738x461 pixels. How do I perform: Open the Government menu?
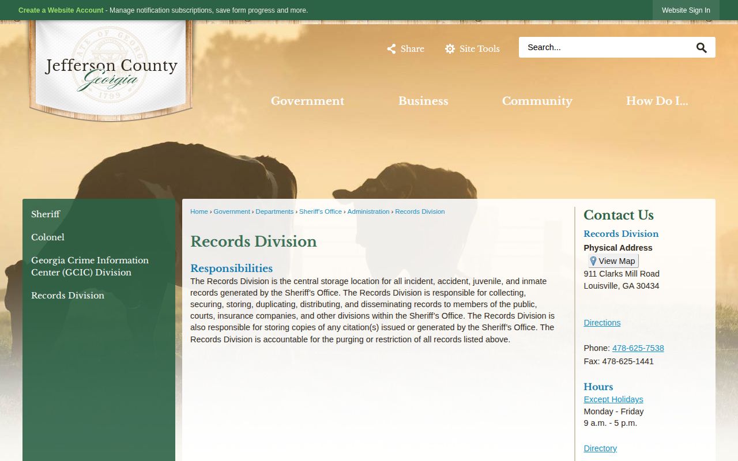coord(307,101)
